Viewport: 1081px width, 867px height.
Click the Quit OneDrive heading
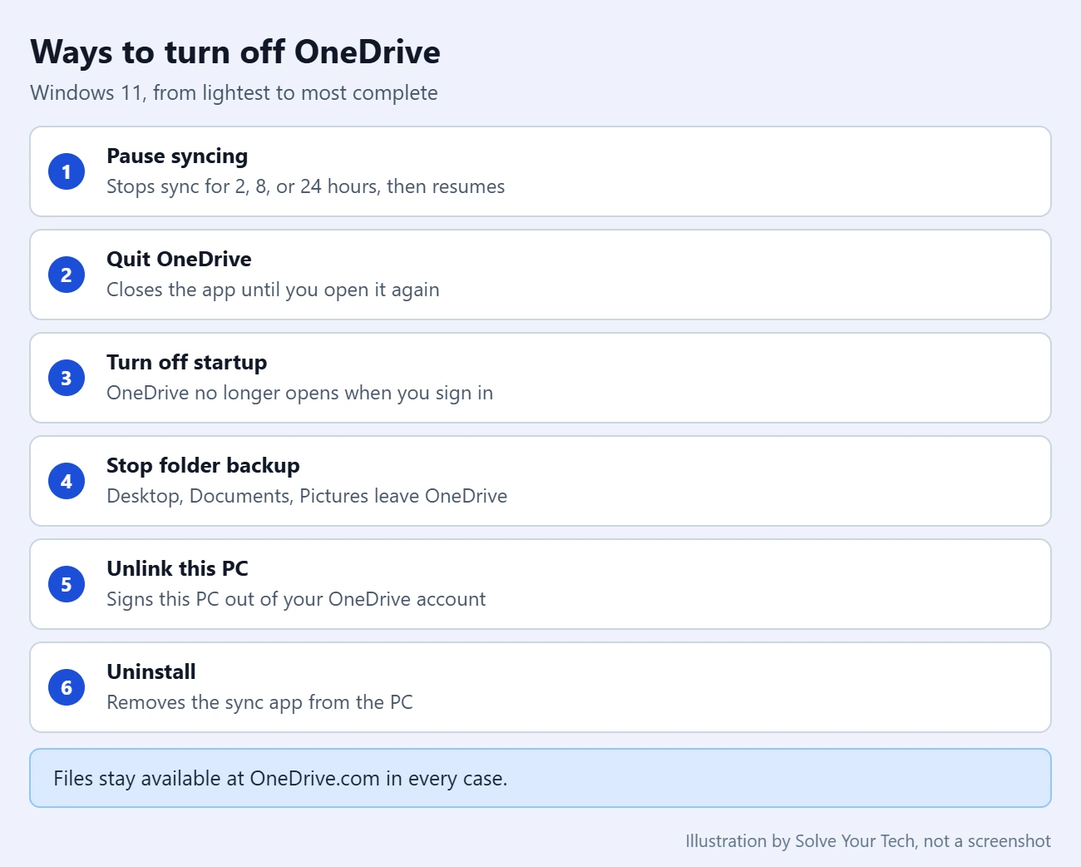[x=179, y=259]
